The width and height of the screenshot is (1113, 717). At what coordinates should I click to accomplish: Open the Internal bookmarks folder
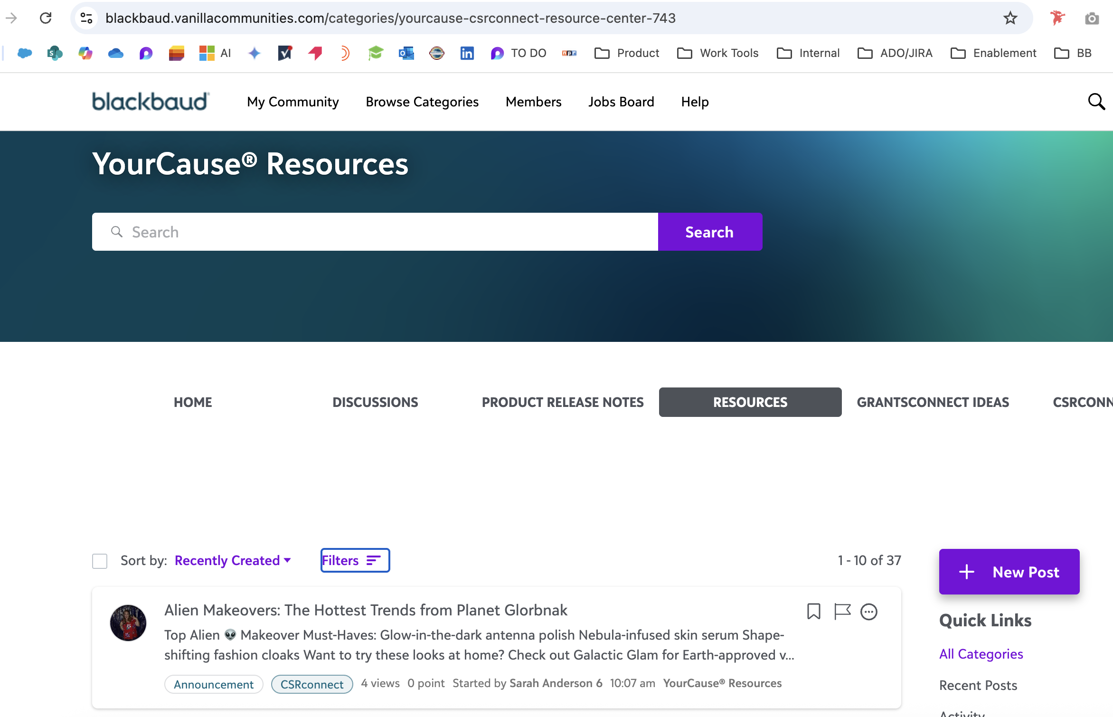click(808, 53)
